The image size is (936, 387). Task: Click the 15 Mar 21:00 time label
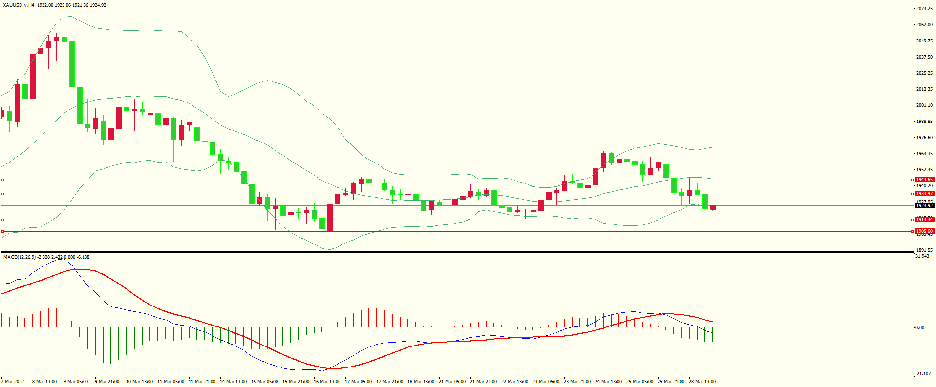pyautogui.click(x=296, y=382)
